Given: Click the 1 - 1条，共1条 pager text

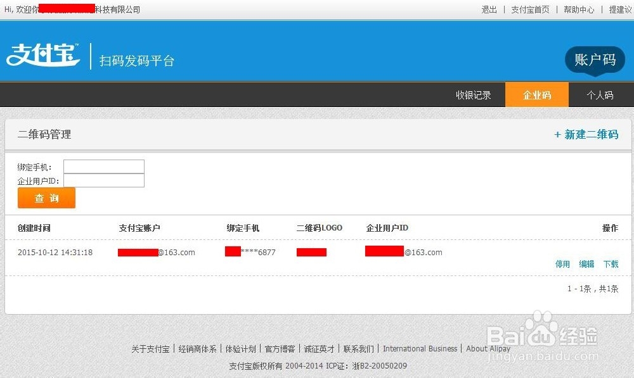Looking at the screenshot, I should tap(593, 289).
